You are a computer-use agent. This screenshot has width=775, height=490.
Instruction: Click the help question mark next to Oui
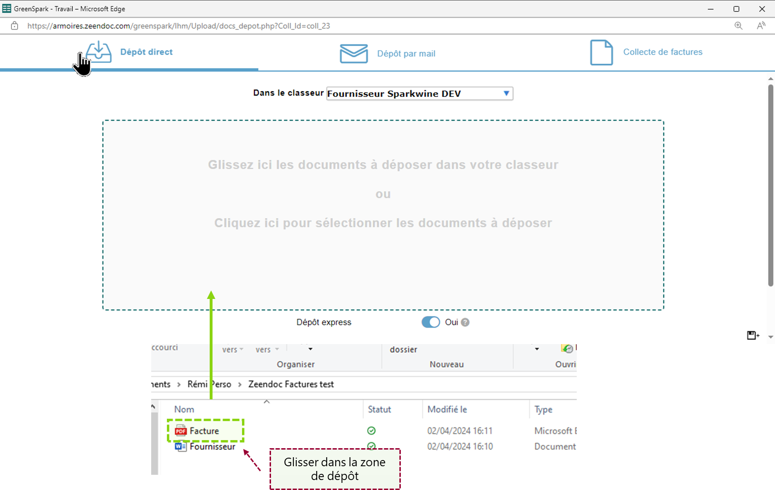point(465,322)
